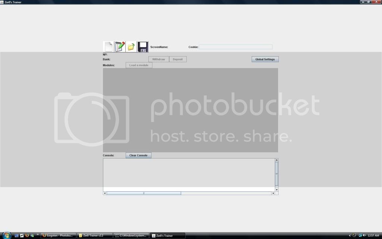Open the Windows Start orb

coord(6,235)
